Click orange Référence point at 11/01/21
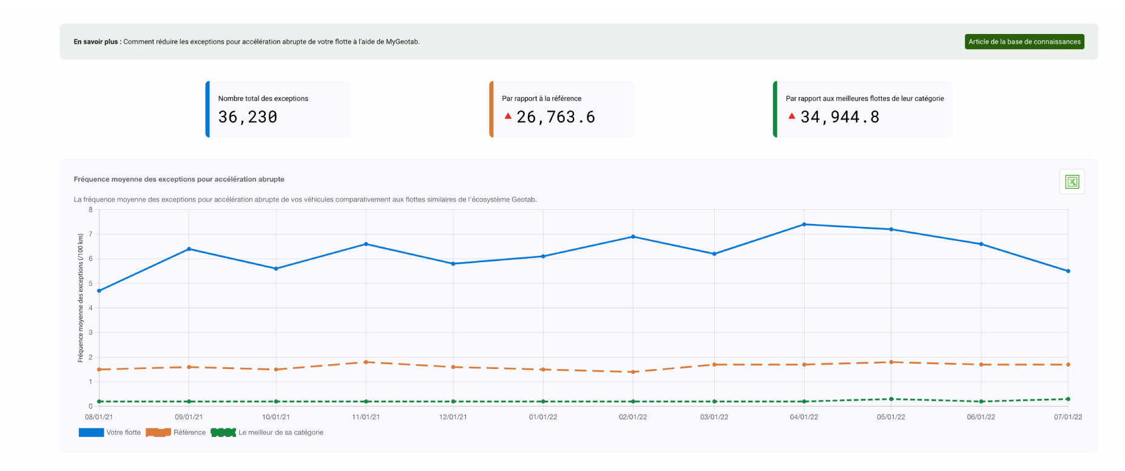Screen dimensions: 1125x471 pyautogui.click(x=366, y=362)
